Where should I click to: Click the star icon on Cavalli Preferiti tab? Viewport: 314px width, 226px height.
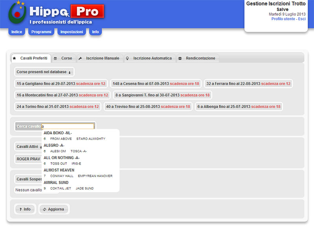point(15,58)
